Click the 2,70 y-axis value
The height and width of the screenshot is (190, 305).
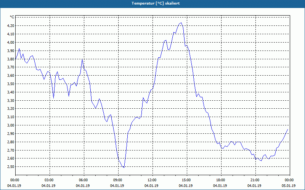coord(11,150)
